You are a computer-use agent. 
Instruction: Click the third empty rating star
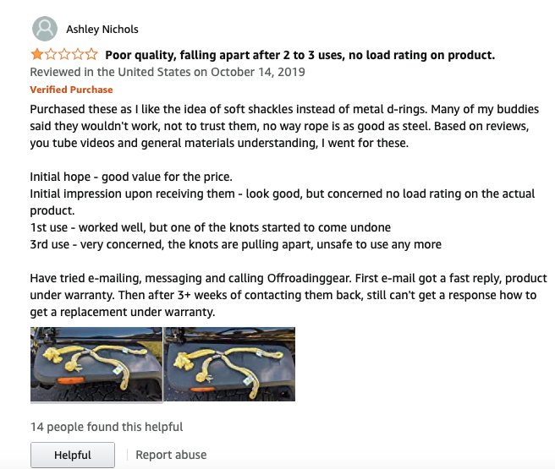64,54
